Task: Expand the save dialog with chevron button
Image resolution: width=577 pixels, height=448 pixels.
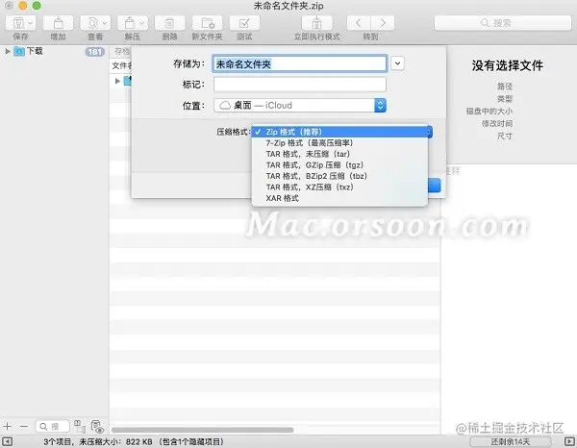Action: pyautogui.click(x=397, y=63)
